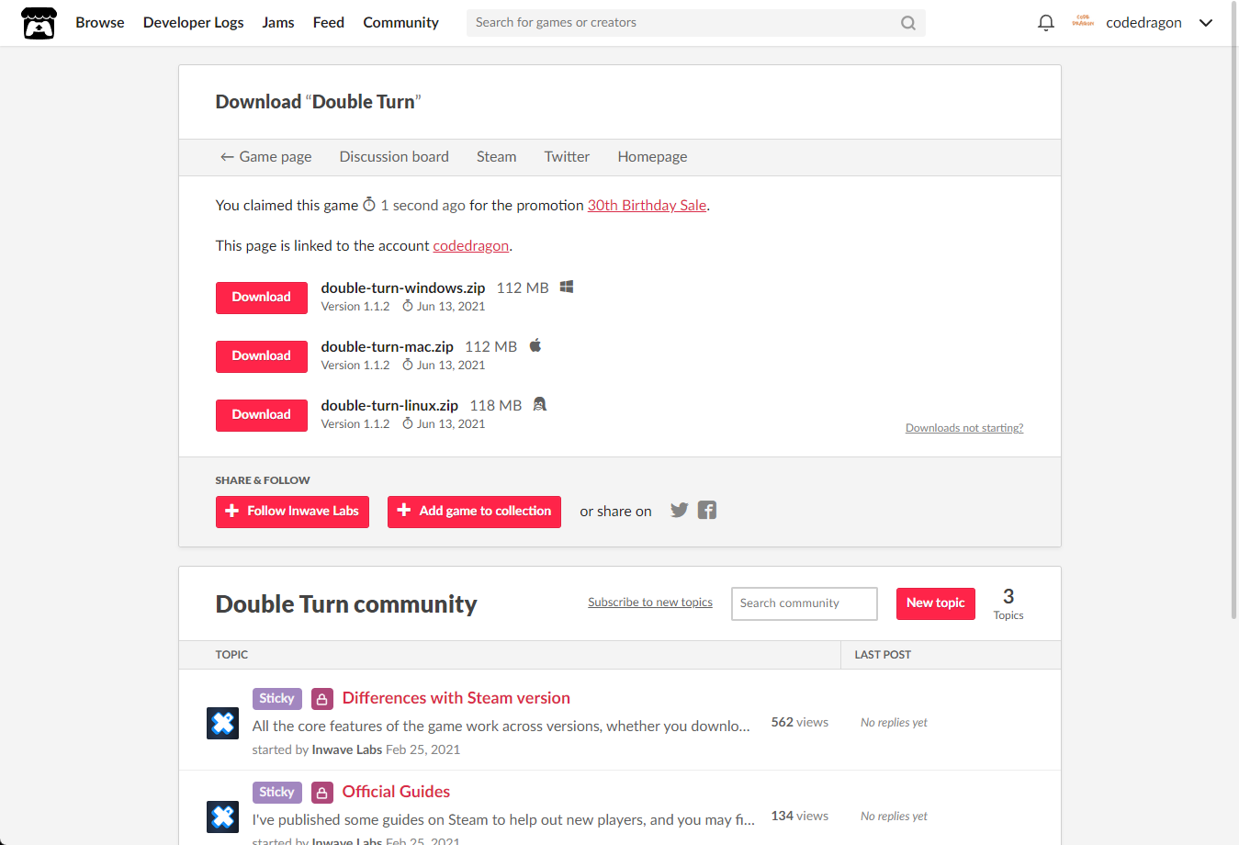Expand the account dropdown chevron

1206,23
